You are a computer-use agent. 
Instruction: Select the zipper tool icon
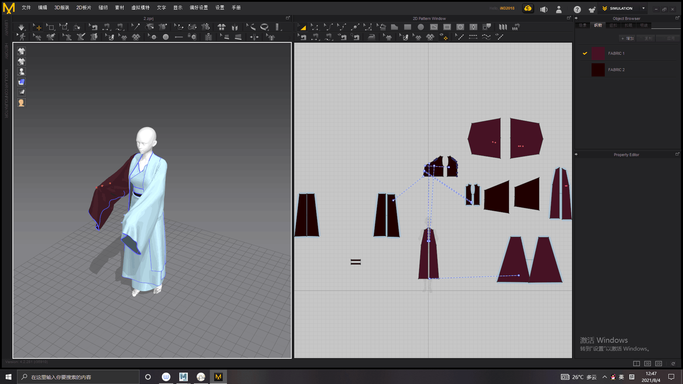(x=208, y=37)
